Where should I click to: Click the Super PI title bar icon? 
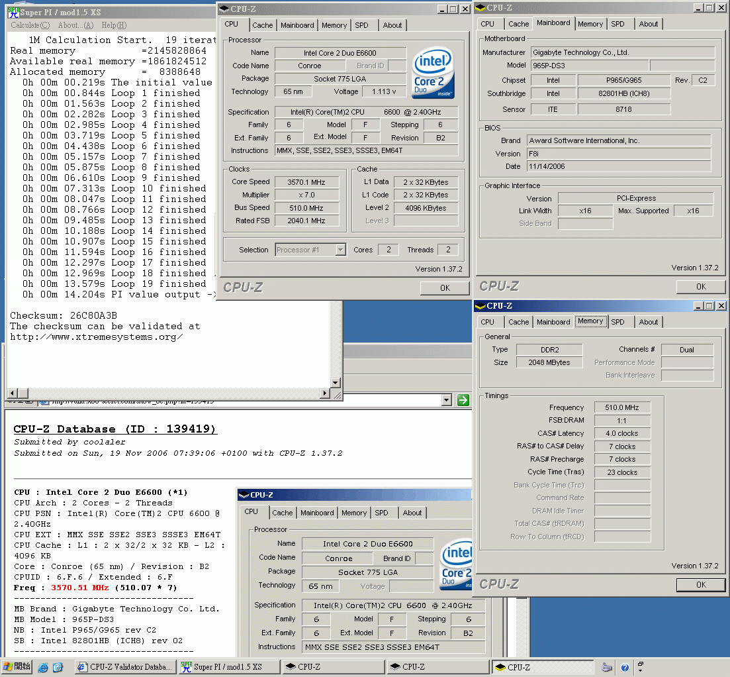click(13, 12)
